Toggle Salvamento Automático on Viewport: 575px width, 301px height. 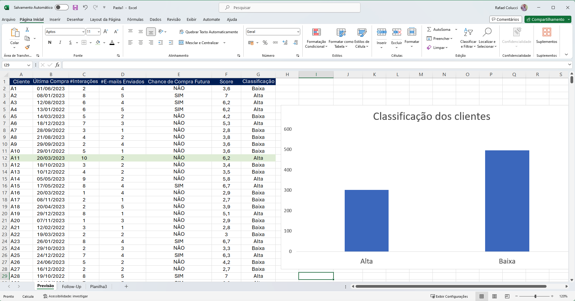click(x=61, y=7)
